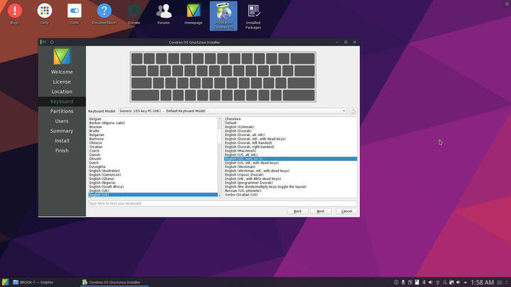Go to the Users step in sidebar
Screen dimensions: 511x287
62,121
